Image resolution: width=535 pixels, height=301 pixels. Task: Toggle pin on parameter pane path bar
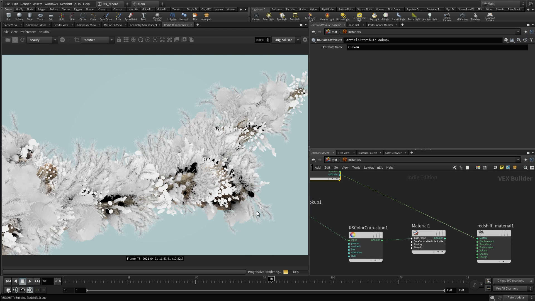(x=525, y=32)
